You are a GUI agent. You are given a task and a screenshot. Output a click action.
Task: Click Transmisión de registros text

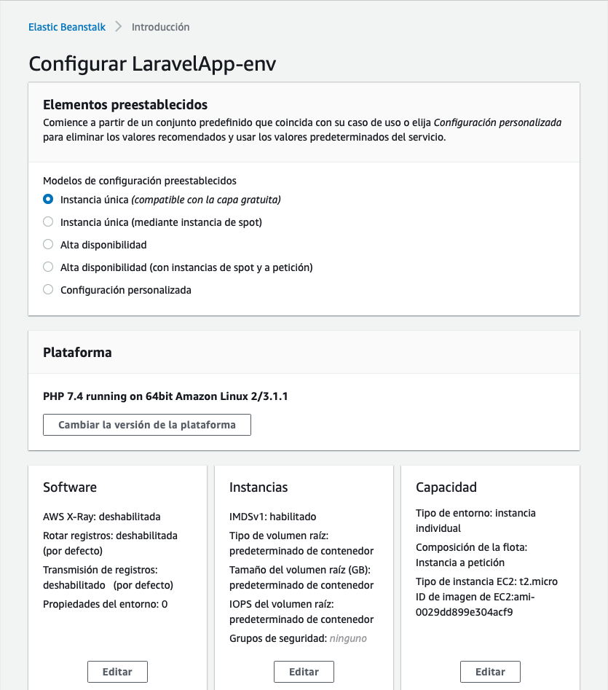pos(108,577)
